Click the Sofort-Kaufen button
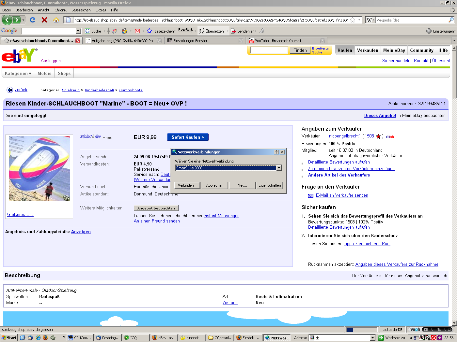Viewport: 457px width, 342px height. coord(188,137)
